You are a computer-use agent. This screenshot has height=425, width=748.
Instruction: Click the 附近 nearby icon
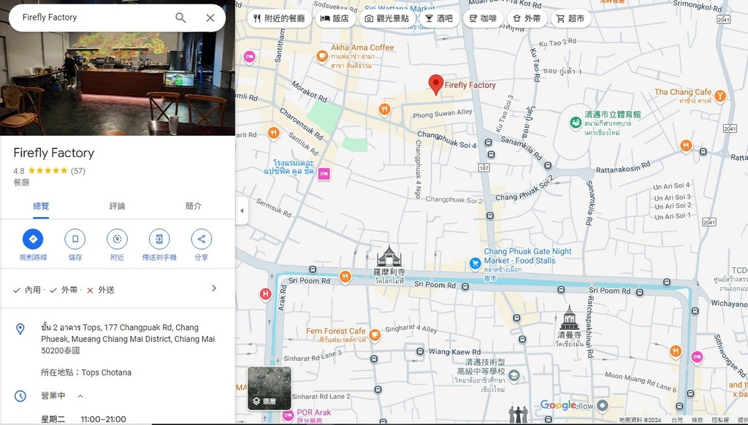click(x=117, y=239)
